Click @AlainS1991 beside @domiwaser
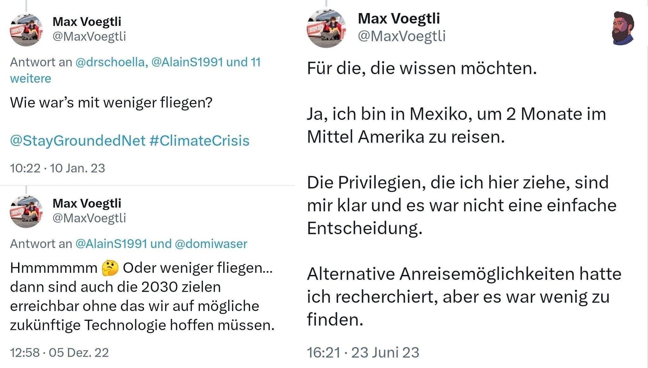 (111, 244)
